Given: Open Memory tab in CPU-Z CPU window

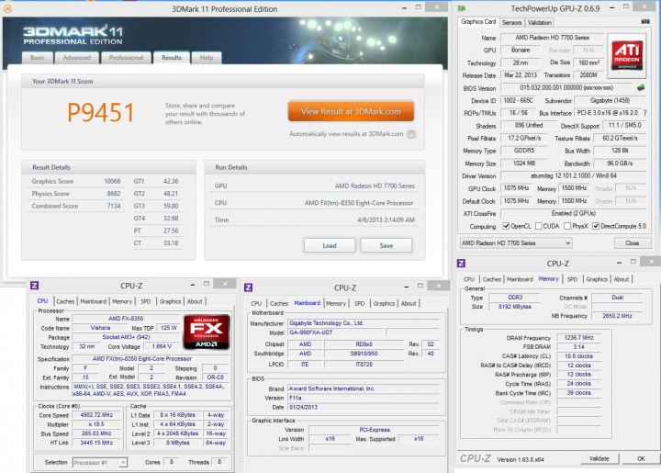Looking at the screenshot, I should tap(122, 301).
